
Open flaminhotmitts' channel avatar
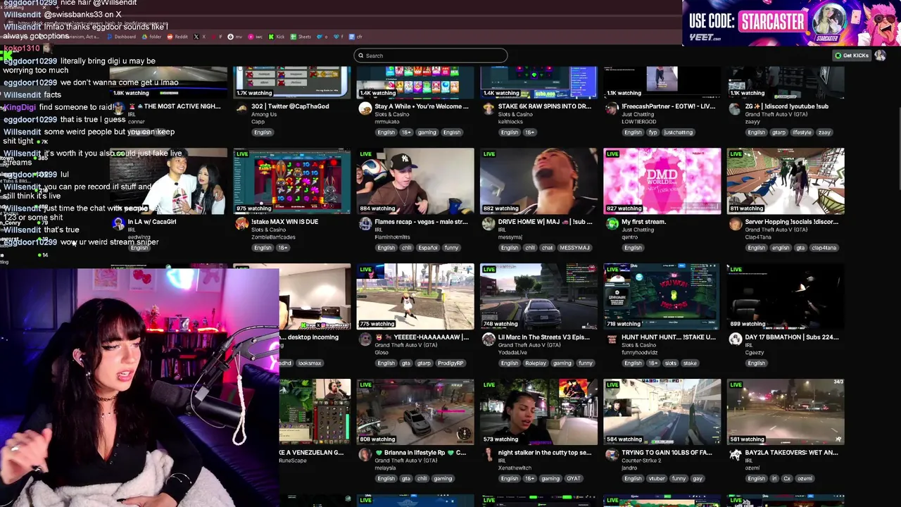click(365, 223)
